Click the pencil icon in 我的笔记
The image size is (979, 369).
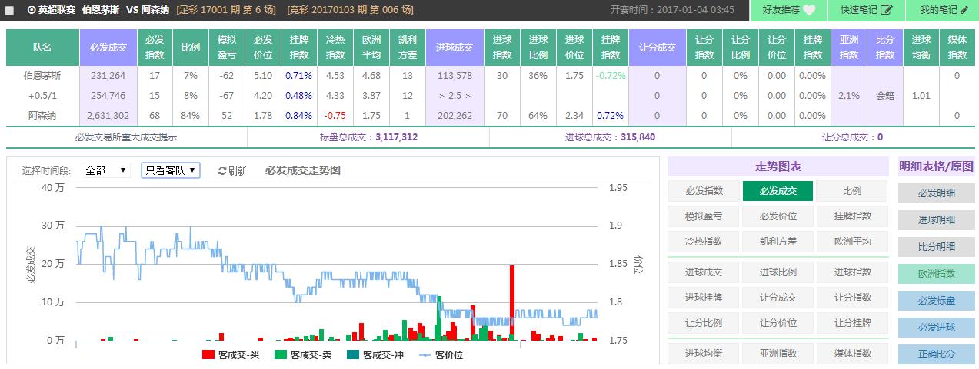tap(964, 10)
